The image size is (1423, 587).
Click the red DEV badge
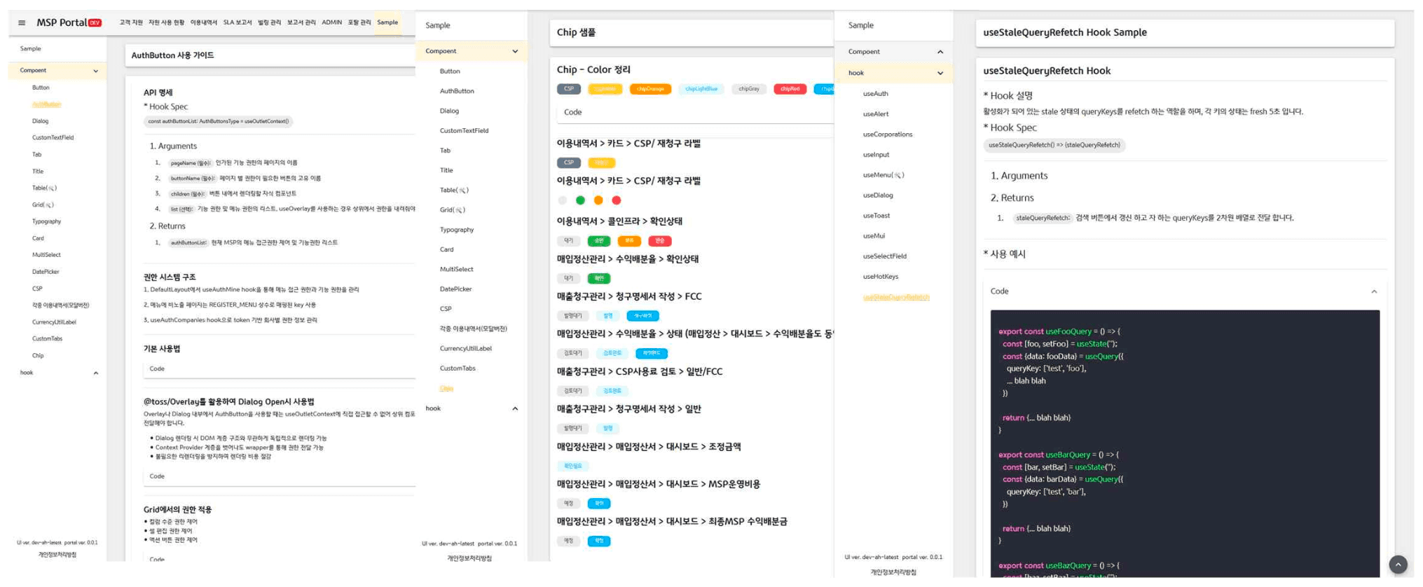tap(95, 23)
